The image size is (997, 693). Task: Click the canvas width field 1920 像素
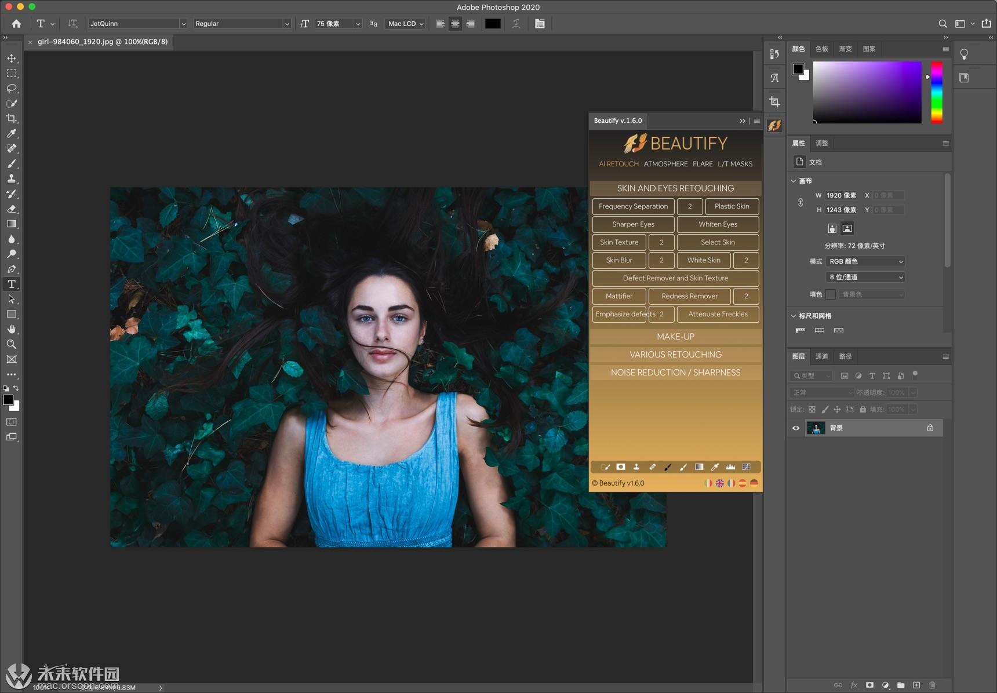click(842, 195)
